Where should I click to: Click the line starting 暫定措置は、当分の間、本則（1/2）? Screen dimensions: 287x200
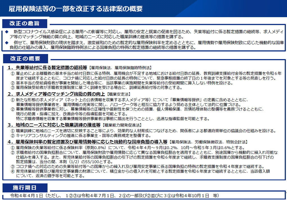(x=65, y=162)
